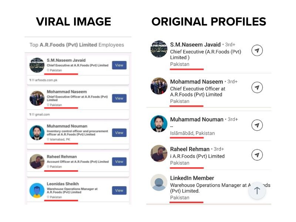
Task: Click the envelope icon next to gmail.com
Action: 33,114
